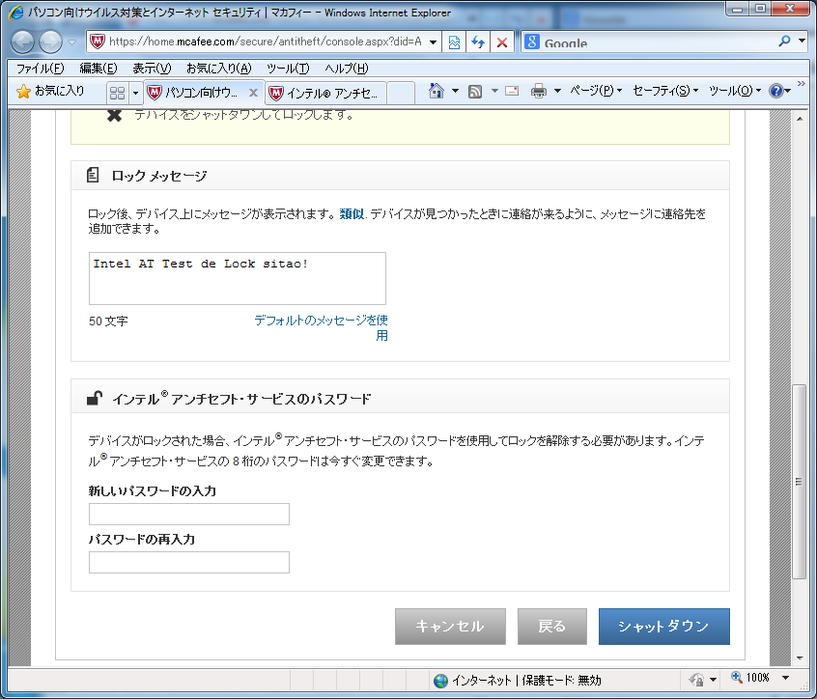The width and height of the screenshot is (817, 699).
Task: Click the Home icon in command bar
Action: click(437, 91)
